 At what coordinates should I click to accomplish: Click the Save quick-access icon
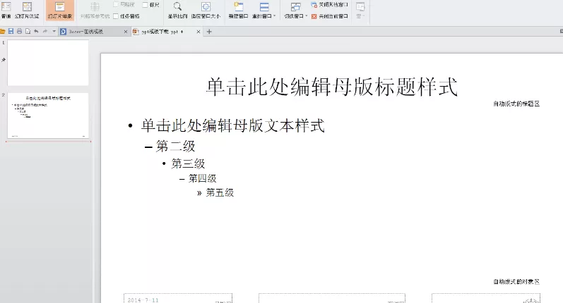11,32
